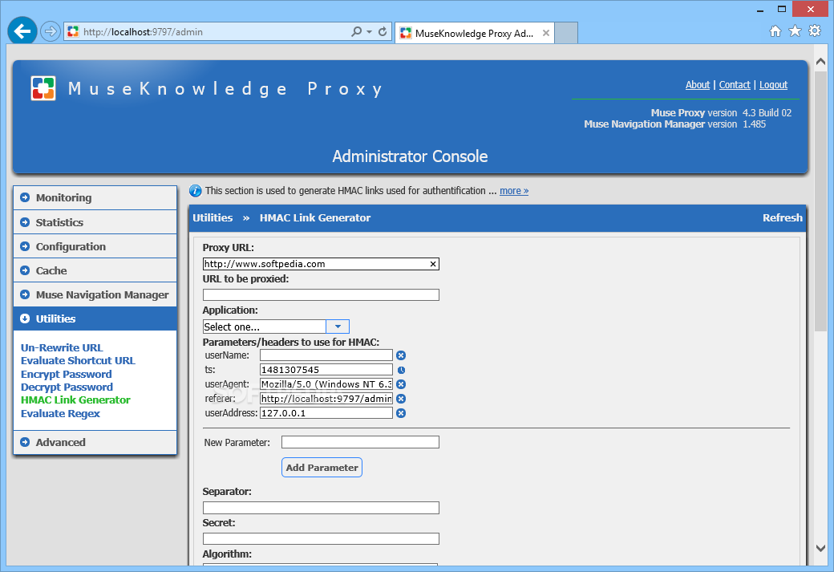Click the search magnifier in address bar
834x572 pixels.
[356, 32]
